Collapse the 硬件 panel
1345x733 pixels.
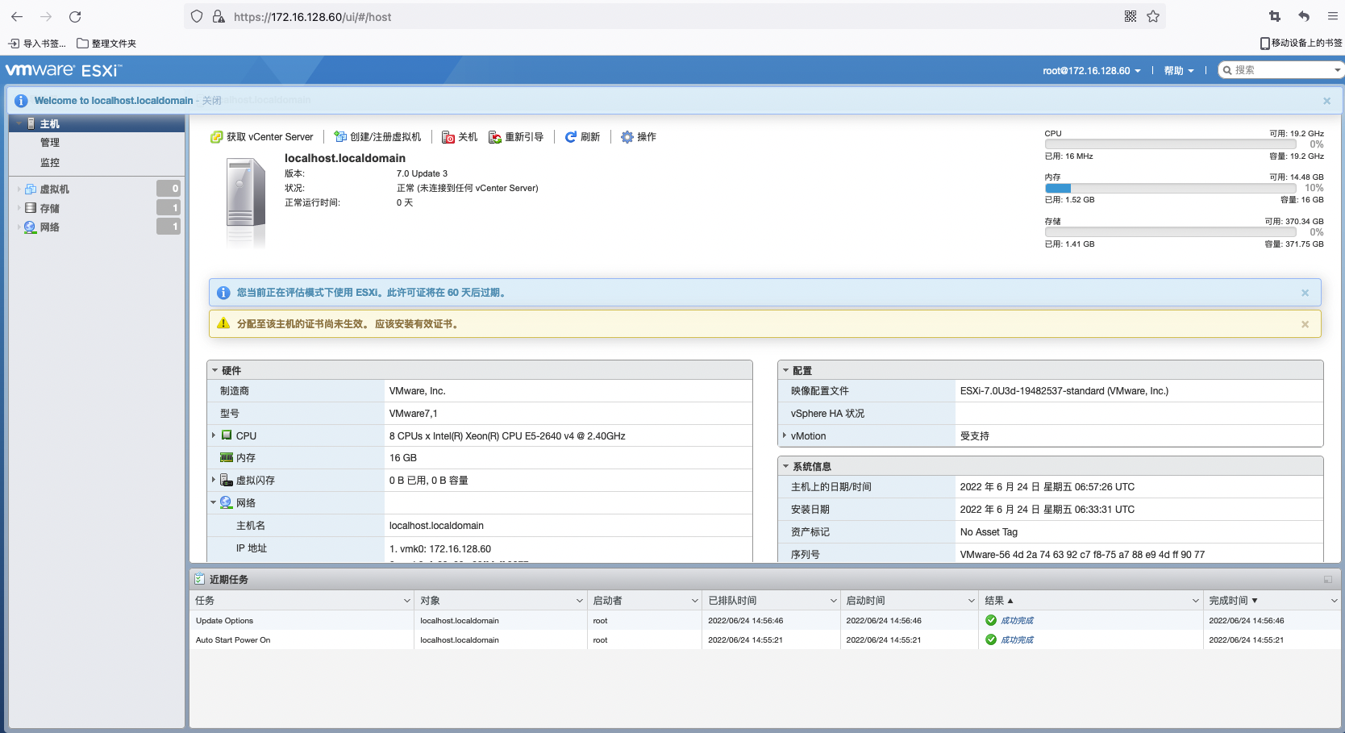click(215, 371)
